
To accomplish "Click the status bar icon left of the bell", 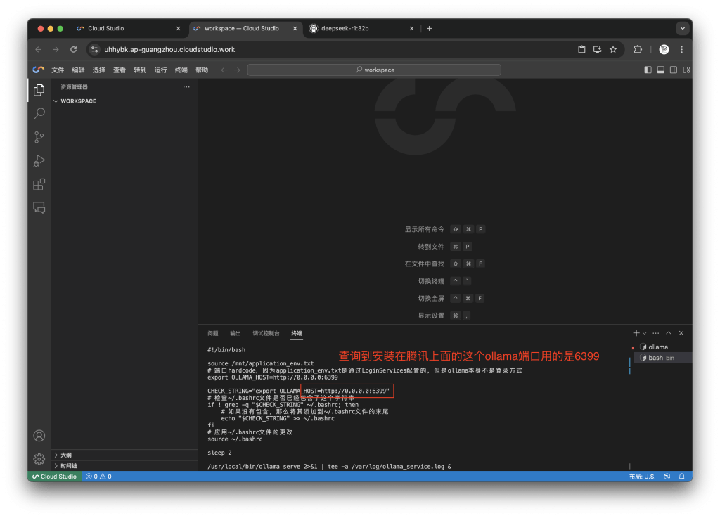I will (x=667, y=477).
